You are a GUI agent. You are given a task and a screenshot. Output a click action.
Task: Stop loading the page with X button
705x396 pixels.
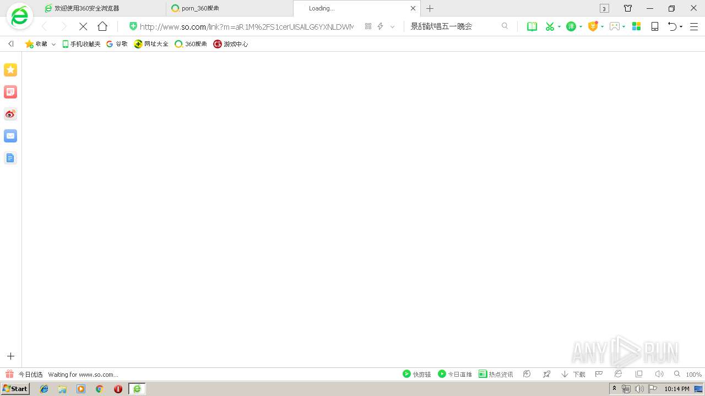[83, 26]
